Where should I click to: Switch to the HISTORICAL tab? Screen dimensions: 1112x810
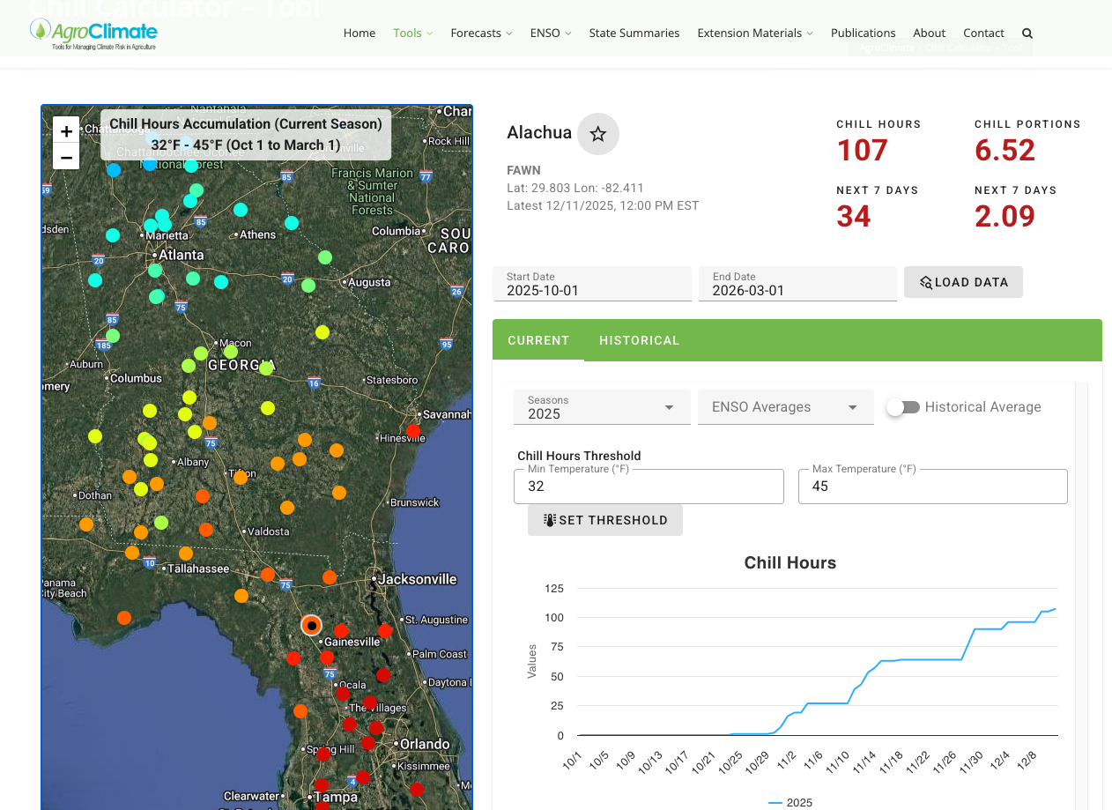pos(640,340)
